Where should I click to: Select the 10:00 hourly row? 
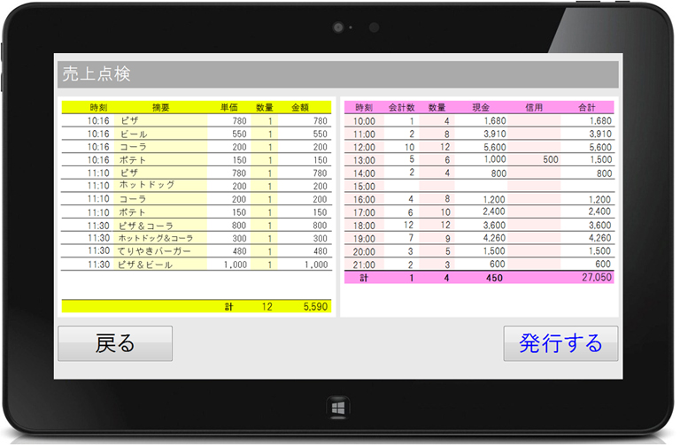click(479, 121)
